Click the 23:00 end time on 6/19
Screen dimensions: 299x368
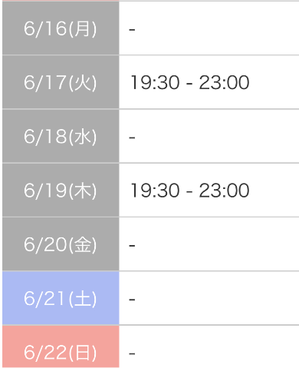tap(224, 191)
